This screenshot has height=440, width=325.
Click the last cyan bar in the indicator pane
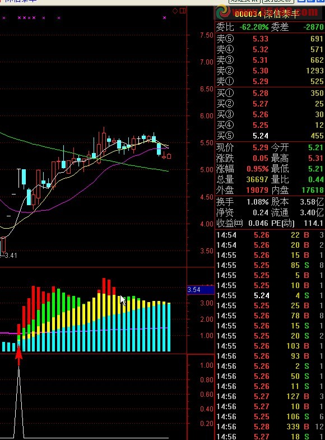(x=169, y=327)
